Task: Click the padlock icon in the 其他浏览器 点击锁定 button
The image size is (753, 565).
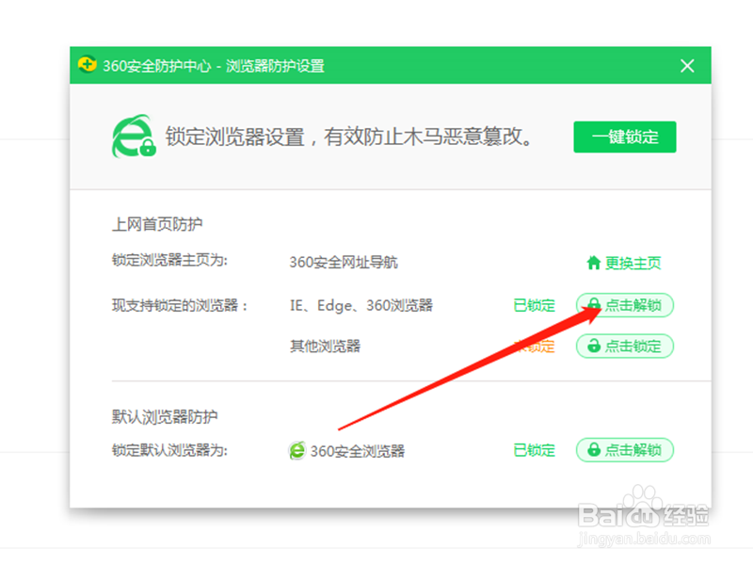Action: point(594,346)
